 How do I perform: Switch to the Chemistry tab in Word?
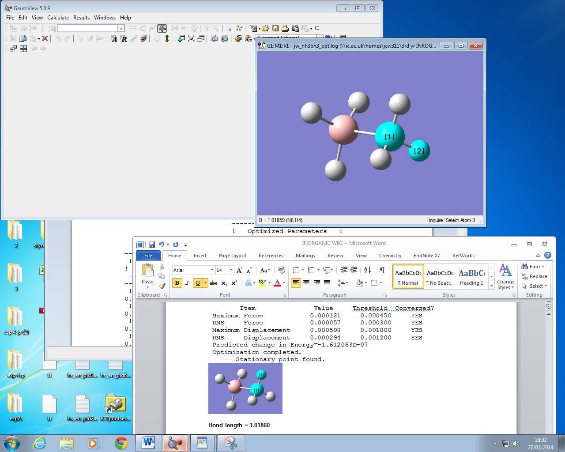pos(390,256)
